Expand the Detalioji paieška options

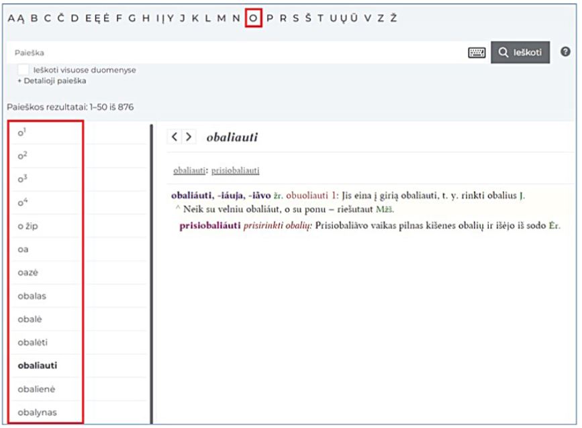[52, 81]
